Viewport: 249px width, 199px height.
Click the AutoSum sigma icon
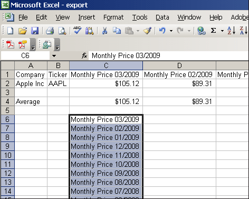tap(213, 31)
